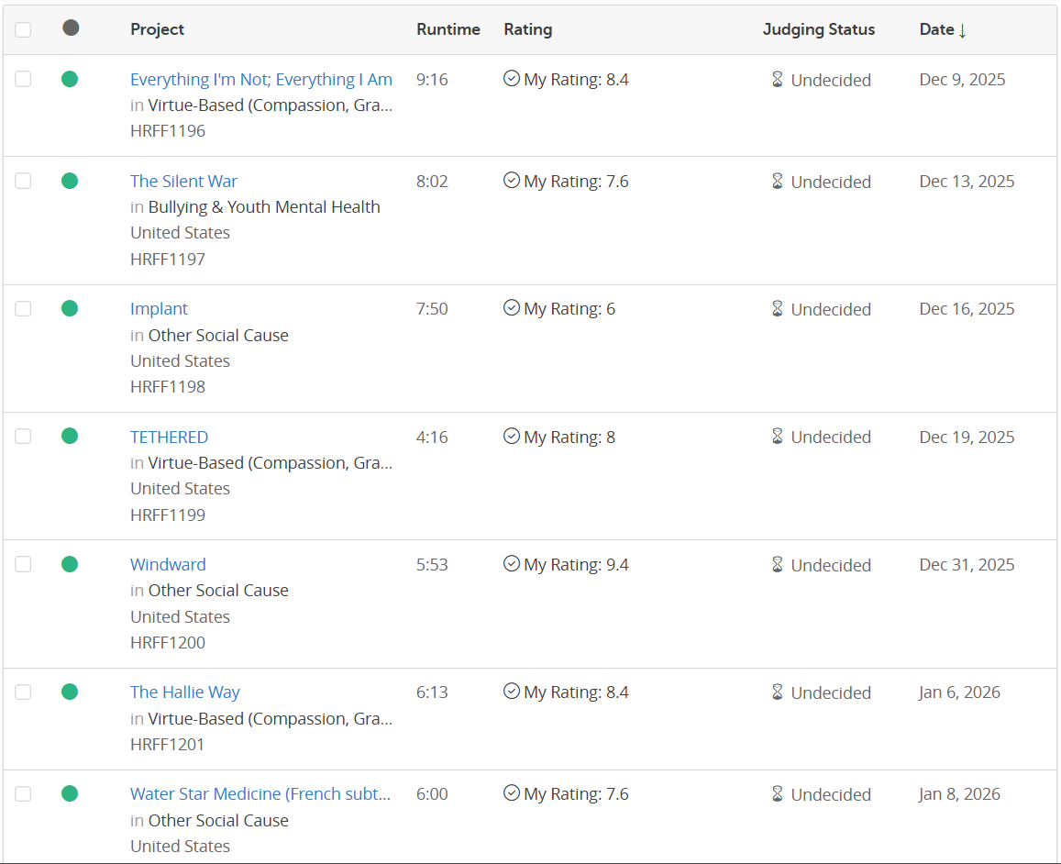Click hourglass icon in TETHERED row
1061x864 pixels.
(x=777, y=437)
